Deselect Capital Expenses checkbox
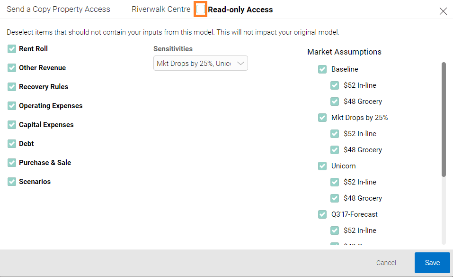Screen dimensions: 453x277 [x=12, y=125]
